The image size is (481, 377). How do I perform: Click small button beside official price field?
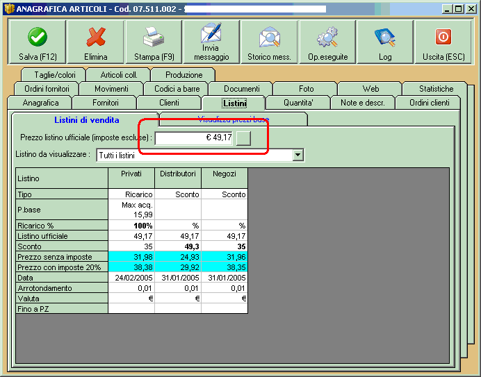243,138
